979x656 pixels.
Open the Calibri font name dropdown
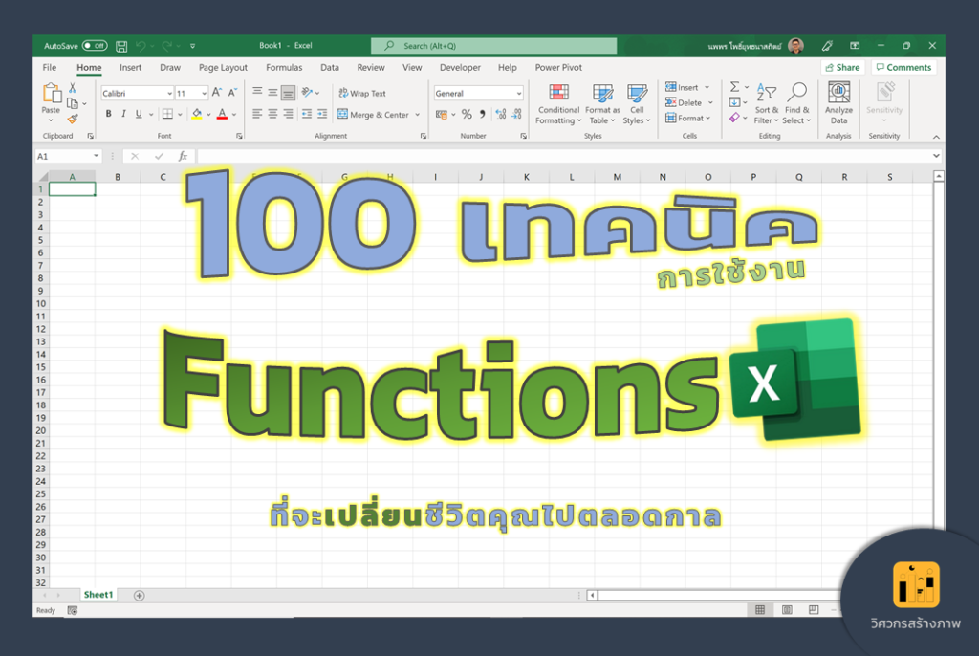tap(169, 93)
